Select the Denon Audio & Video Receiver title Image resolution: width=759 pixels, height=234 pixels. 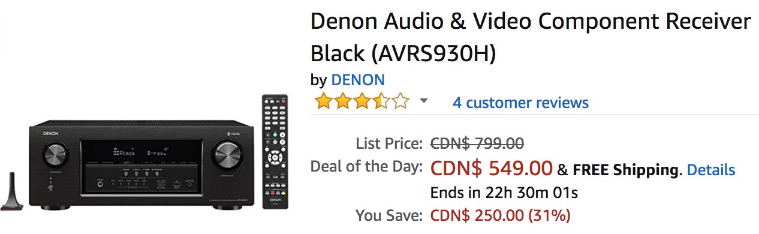click(531, 37)
